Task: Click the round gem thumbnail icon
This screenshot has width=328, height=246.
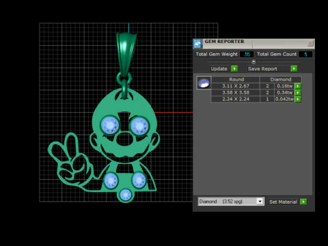Action: [204, 83]
